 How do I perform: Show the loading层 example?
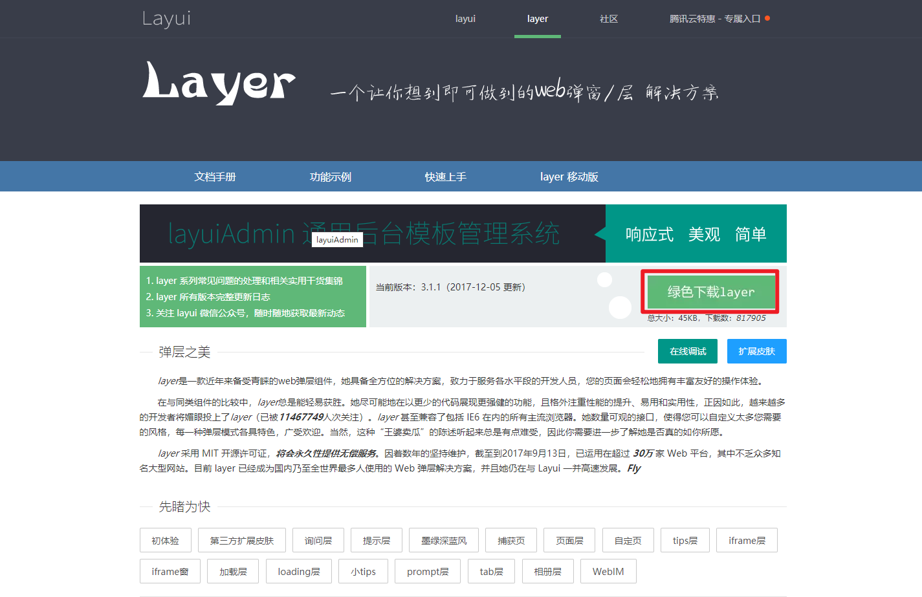tap(299, 572)
